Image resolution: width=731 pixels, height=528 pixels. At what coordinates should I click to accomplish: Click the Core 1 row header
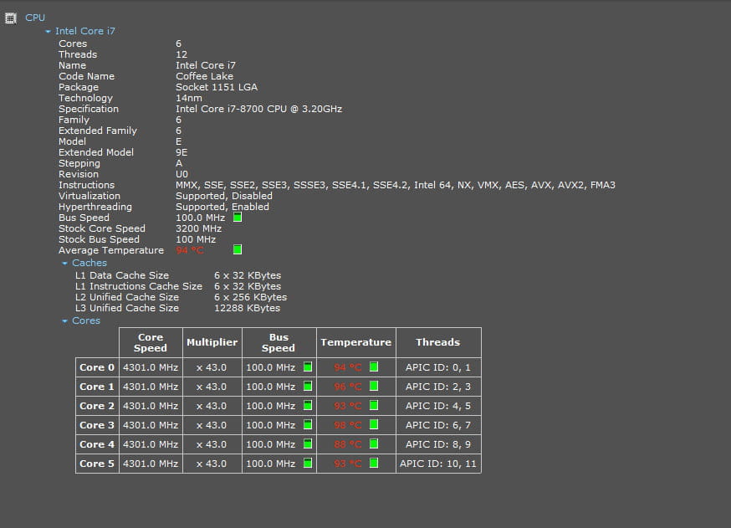click(x=97, y=387)
